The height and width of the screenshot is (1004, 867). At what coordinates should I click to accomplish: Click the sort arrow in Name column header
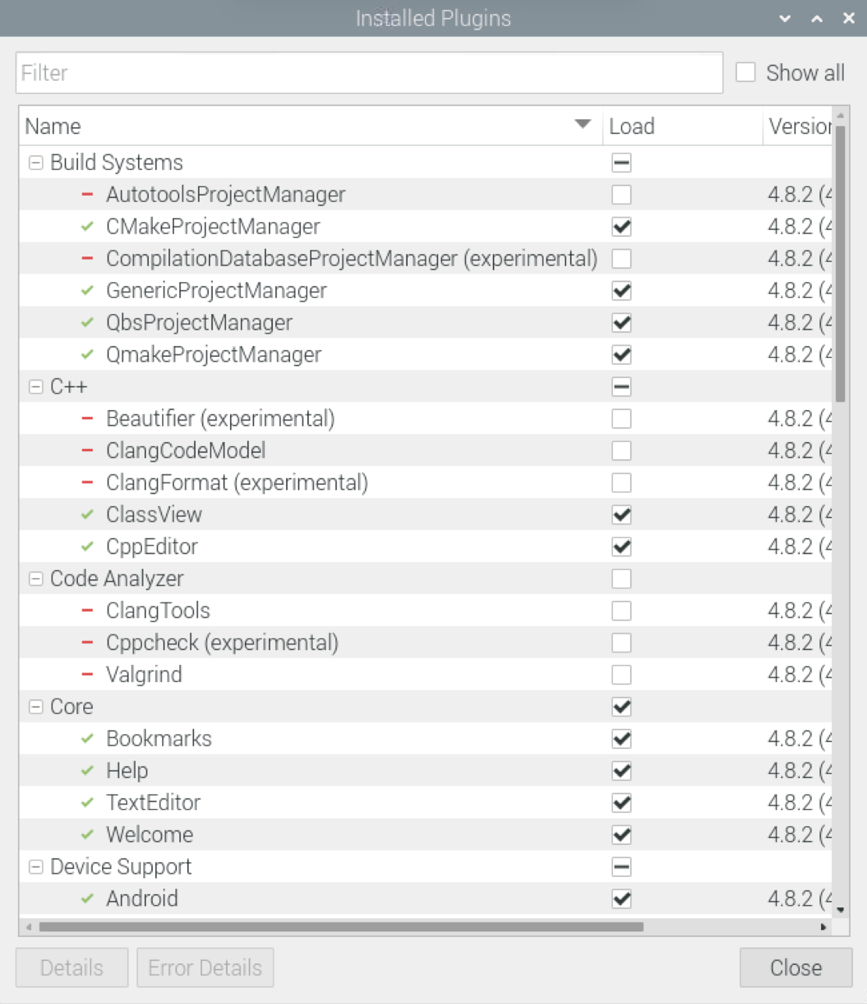tap(582, 125)
